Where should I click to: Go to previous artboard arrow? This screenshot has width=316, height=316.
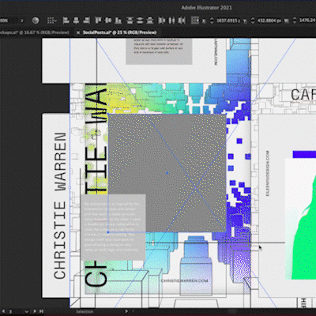(x=4, y=311)
